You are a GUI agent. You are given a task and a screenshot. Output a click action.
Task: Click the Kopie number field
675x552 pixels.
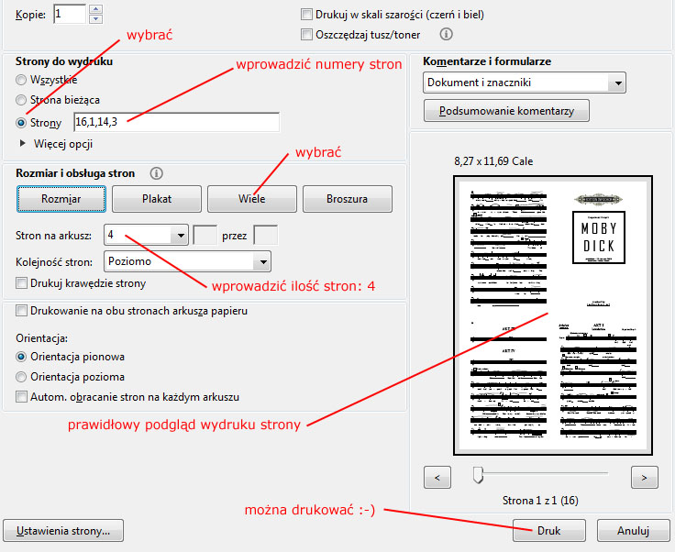(x=70, y=14)
